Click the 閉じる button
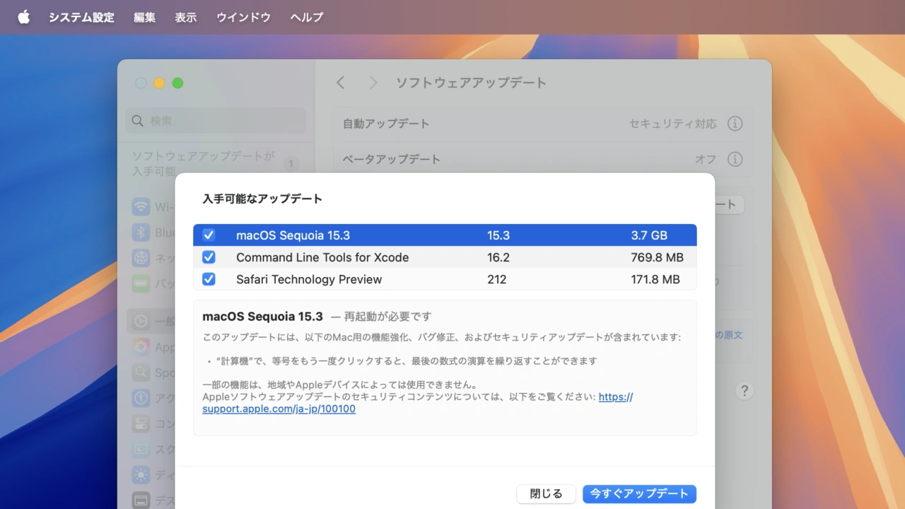The image size is (905, 509). point(546,493)
